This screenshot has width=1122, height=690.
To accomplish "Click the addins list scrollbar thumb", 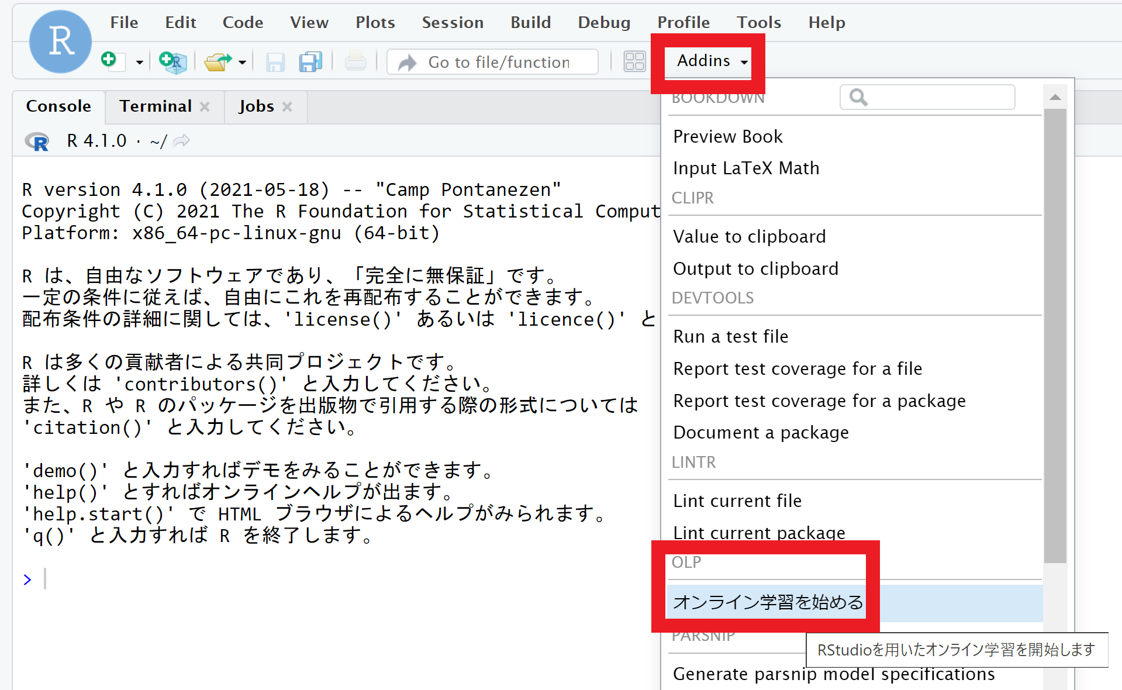I will click(1055, 336).
